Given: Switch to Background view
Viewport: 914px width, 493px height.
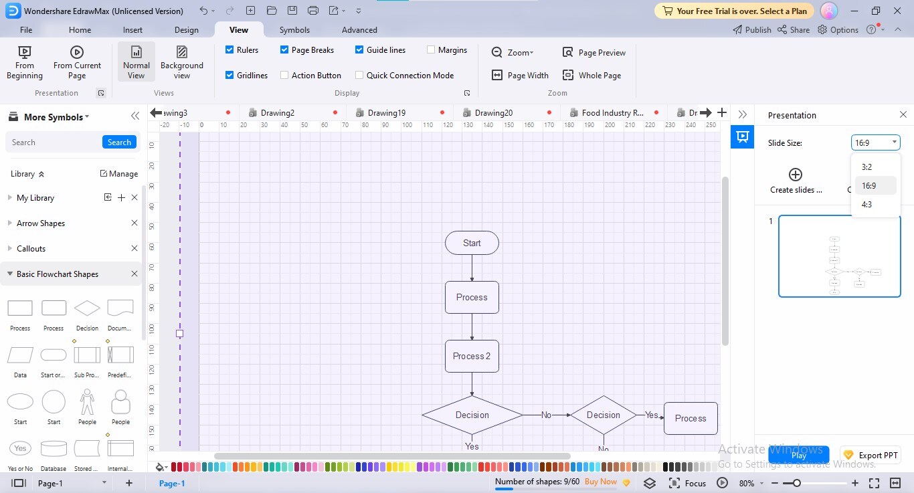Looking at the screenshot, I should [182, 63].
